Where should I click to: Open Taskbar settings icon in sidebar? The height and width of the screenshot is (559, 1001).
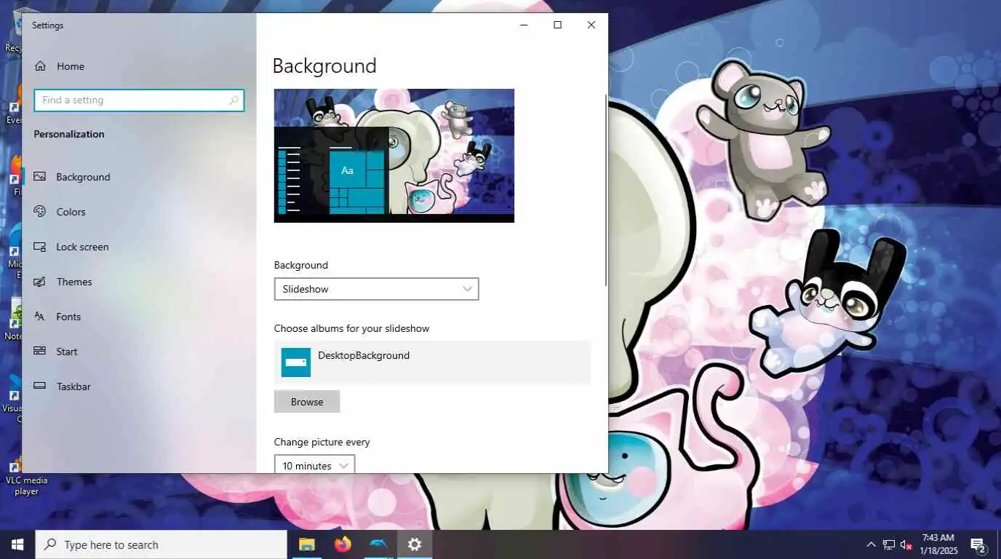pyautogui.click(x=40, y=386)
